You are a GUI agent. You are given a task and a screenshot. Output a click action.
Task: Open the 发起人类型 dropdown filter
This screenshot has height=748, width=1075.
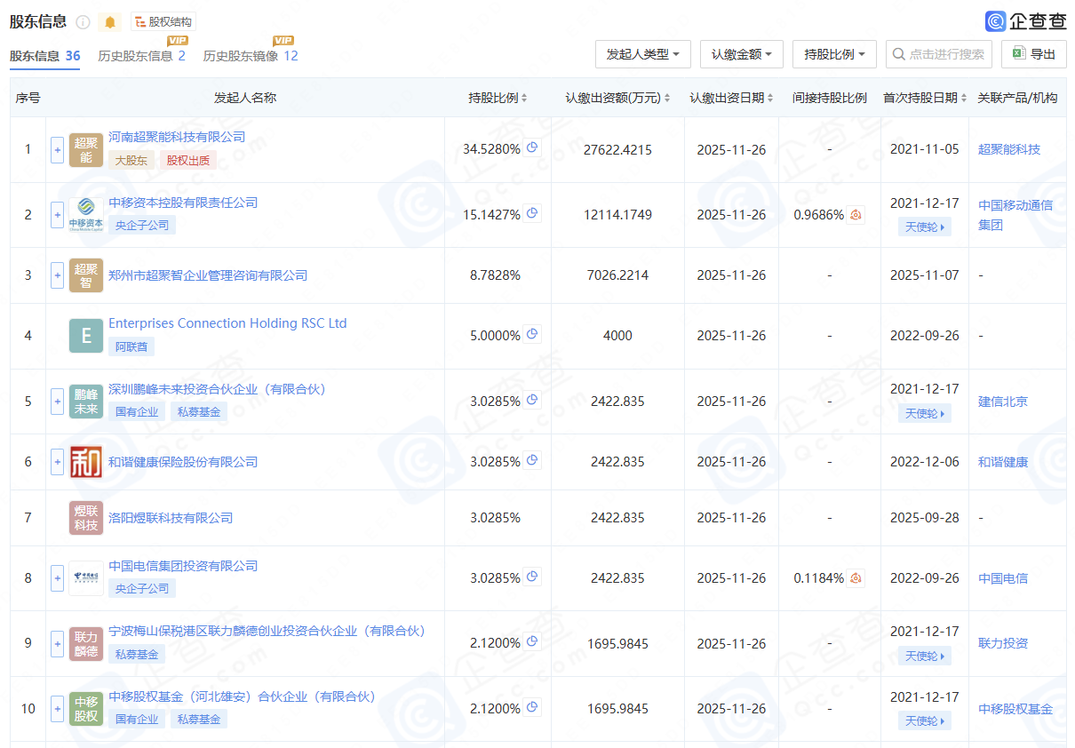[642, 54]
